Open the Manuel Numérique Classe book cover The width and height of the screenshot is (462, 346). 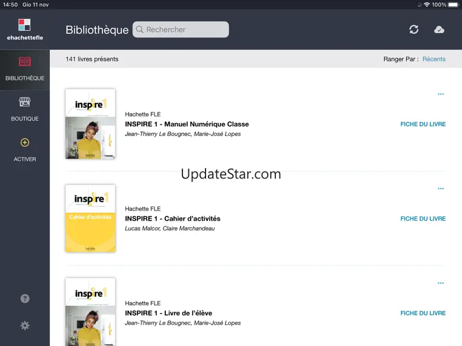coord(90,124)
